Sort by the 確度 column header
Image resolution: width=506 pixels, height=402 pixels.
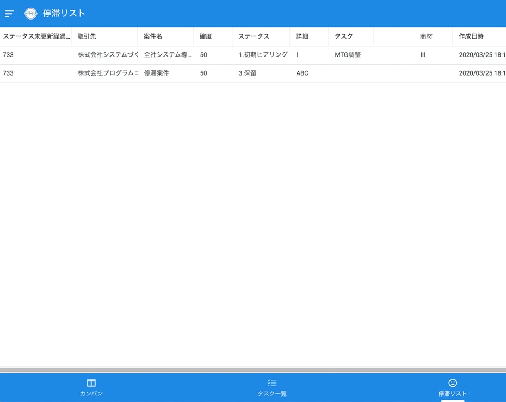205,36
